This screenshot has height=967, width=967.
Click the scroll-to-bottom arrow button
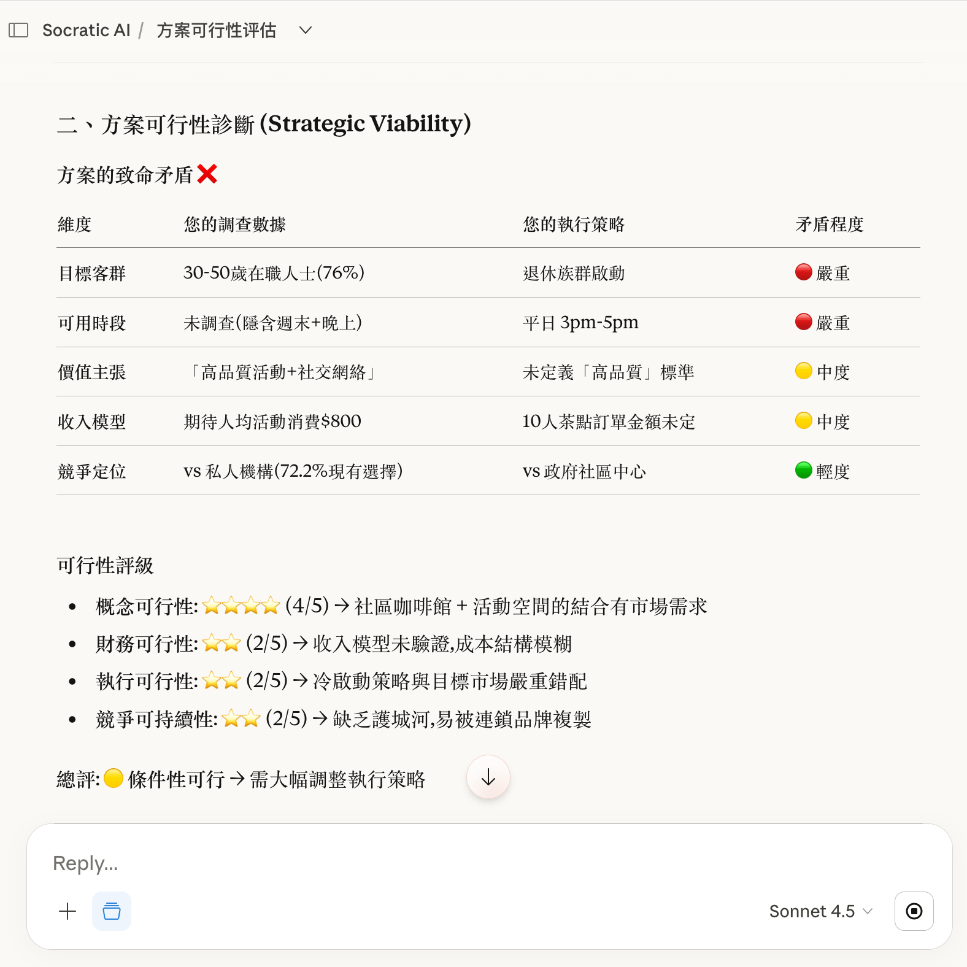[x=488, y=777]
